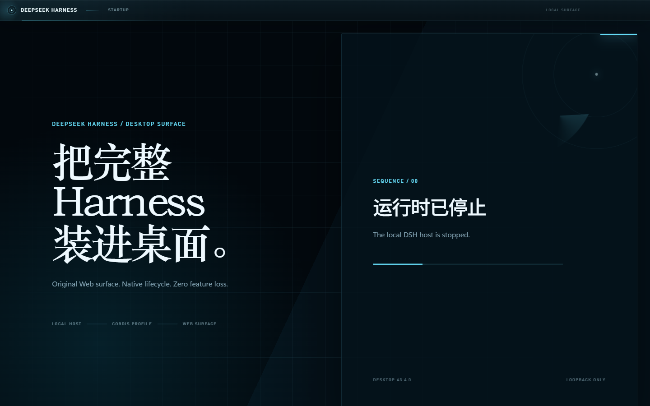Click the LOCAL HOST label
The width and height of the screenshot is (650, 406).
coord(67,324)
